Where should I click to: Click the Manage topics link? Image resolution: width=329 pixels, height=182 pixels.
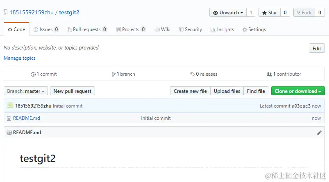[20, 58]
